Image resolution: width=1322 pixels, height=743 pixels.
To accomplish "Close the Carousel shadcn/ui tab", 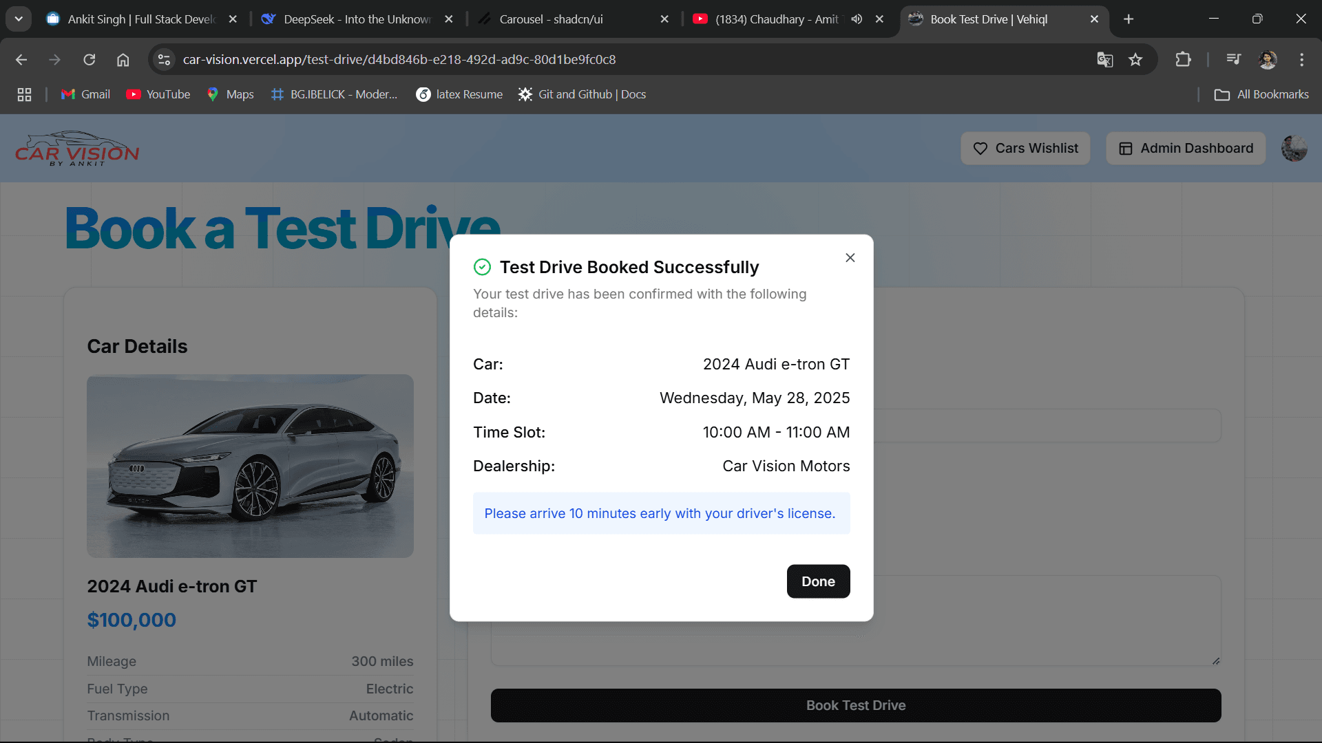I will pos(664,19).
